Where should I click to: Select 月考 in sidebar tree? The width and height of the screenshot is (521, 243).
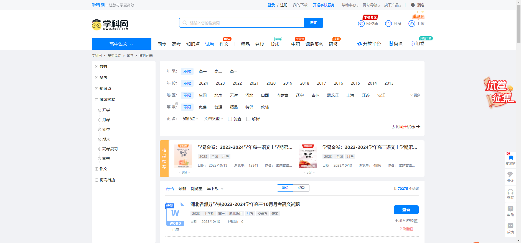pos(106,120)
